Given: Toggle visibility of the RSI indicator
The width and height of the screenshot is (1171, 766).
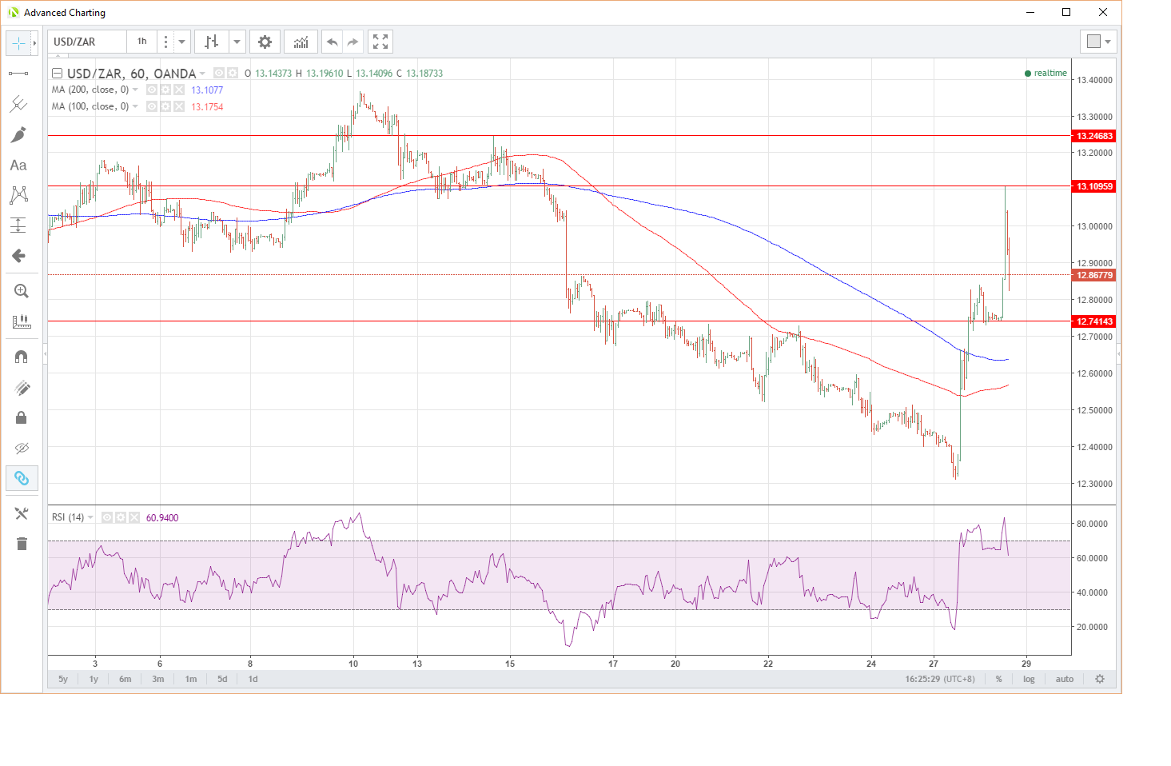Looking at the screenshot, I should pos(107,517).
